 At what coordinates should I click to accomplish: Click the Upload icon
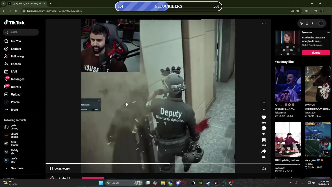6,94
